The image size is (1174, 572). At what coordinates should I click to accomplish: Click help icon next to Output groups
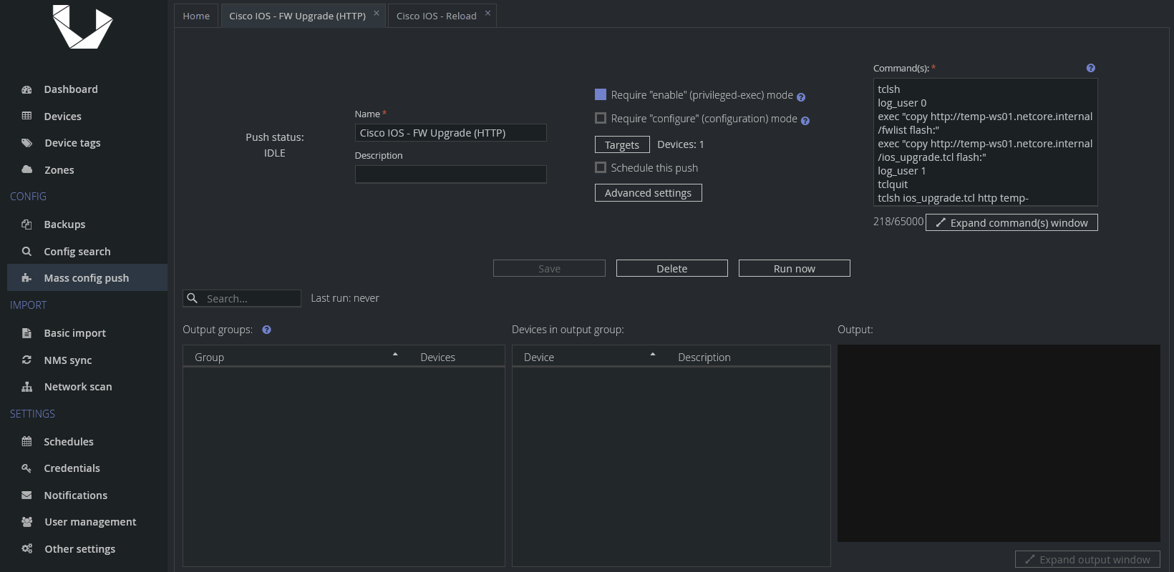point(266,330)
